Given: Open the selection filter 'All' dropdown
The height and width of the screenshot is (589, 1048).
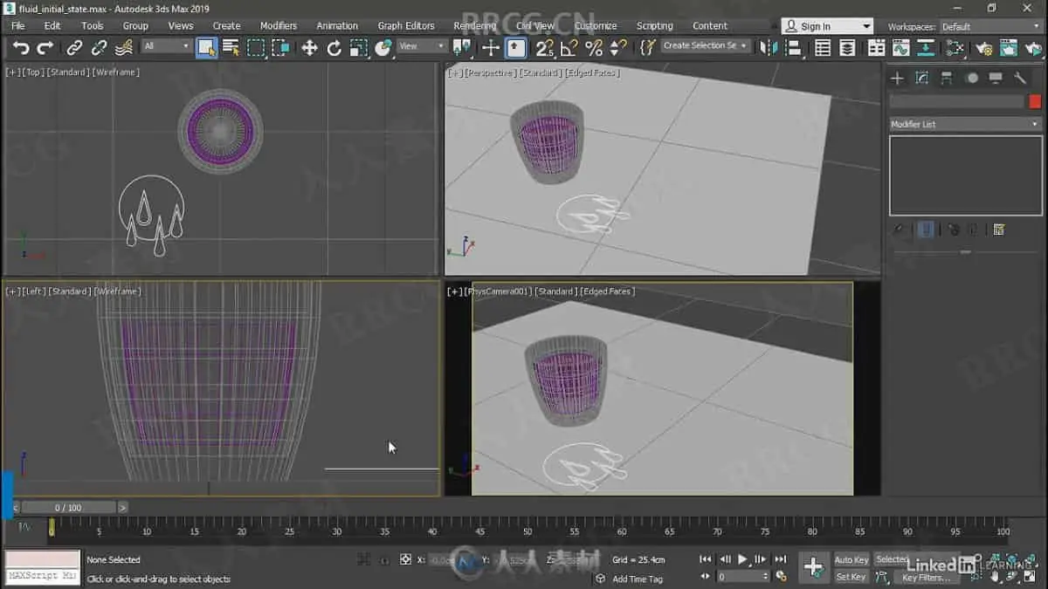Looking at the screenshot, I should (x=167, y=46).
